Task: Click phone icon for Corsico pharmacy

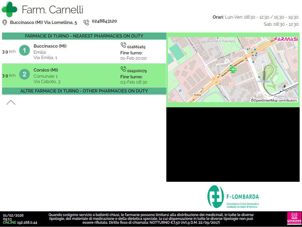Action: coord(123,69)
